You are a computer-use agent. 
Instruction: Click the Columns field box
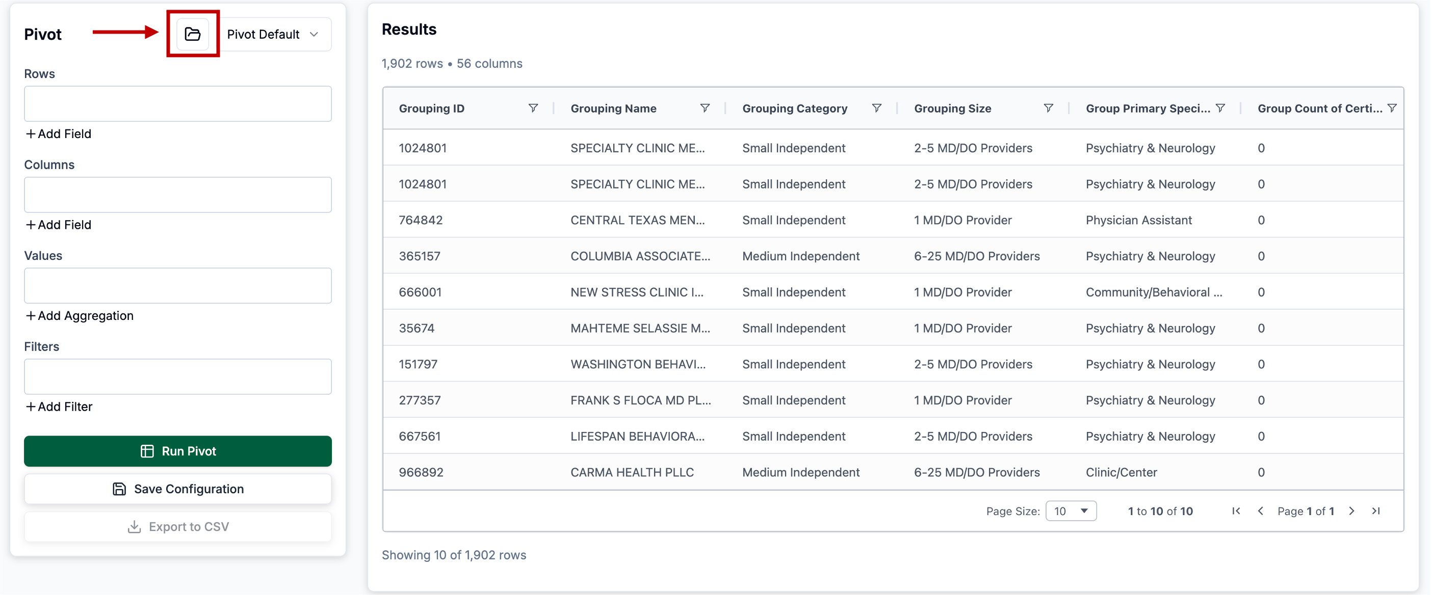point(177,195)
